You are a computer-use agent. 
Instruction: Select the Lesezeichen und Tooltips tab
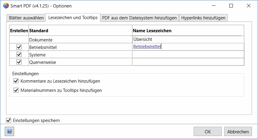click(73, 18)
